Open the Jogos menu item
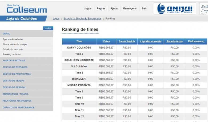208x122 pixels. pos(88,9)
